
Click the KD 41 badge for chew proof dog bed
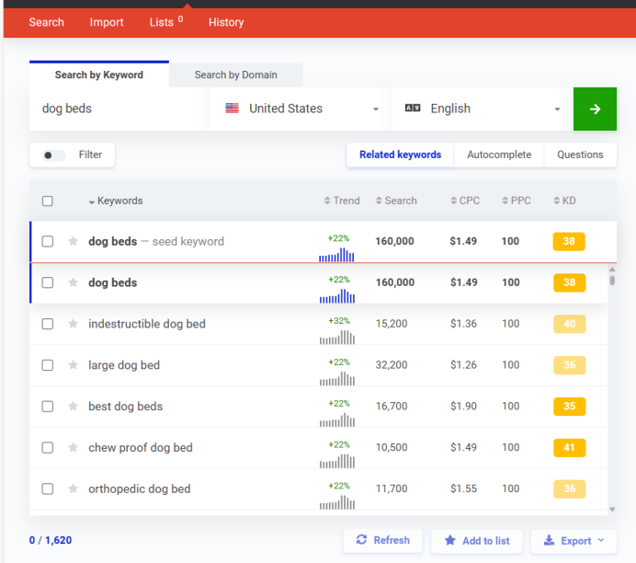(x=569, y=448)
